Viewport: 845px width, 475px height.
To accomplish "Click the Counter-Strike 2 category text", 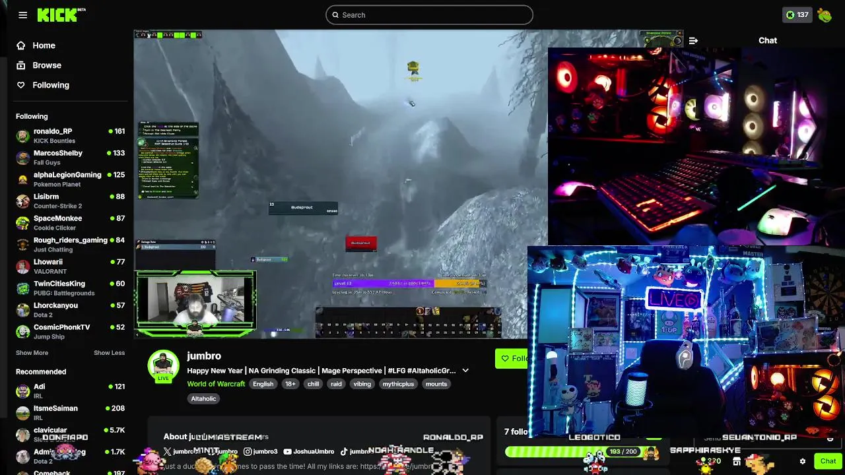I will 57,206.
